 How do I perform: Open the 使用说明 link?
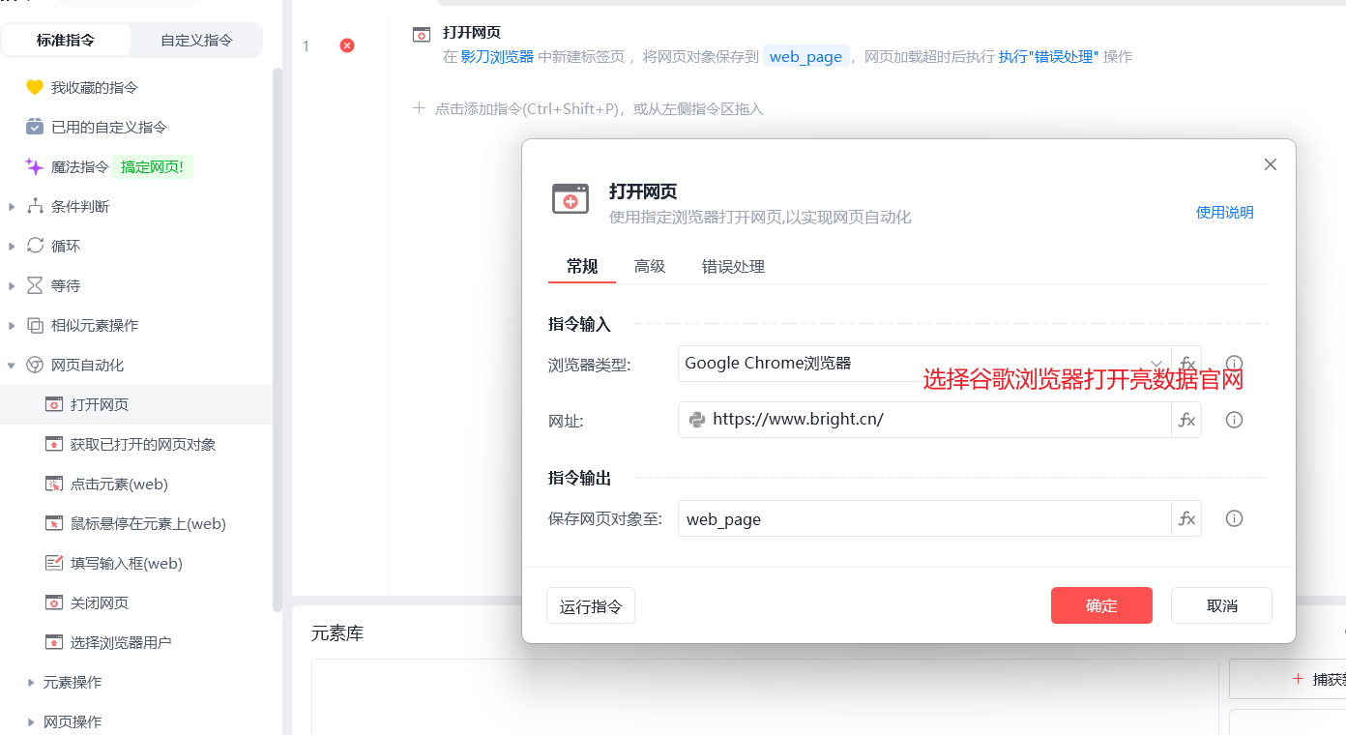point(1224,212)
